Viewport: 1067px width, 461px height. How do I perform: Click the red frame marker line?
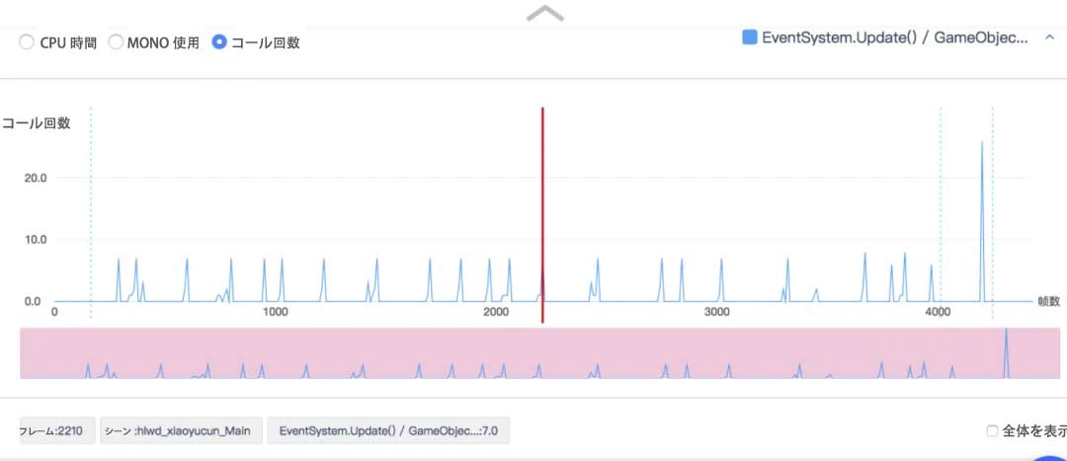tap(542, 214)
